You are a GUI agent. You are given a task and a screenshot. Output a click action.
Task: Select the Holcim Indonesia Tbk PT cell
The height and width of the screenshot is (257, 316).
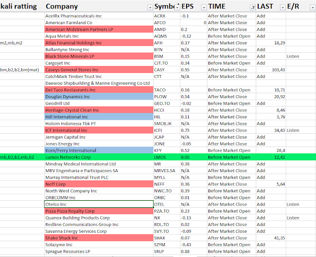(99, 124)
